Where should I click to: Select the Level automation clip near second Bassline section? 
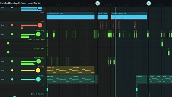coord(137,89)
